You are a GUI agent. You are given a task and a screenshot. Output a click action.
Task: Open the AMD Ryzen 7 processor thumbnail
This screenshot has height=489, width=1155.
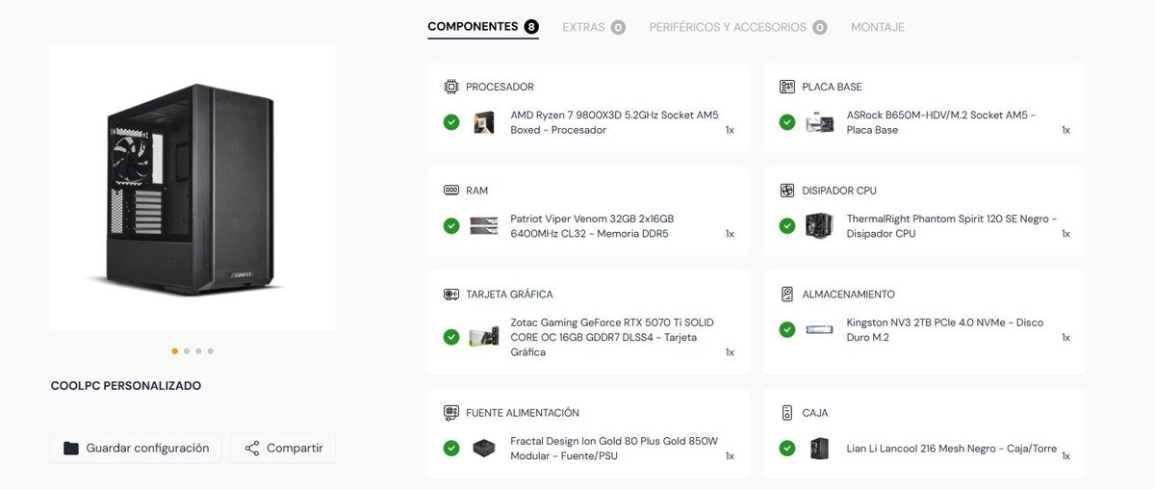click(484, 122)
